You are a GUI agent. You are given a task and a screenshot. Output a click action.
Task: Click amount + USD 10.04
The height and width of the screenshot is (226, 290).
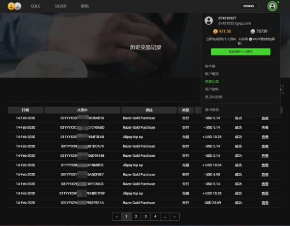pos(212,165)
